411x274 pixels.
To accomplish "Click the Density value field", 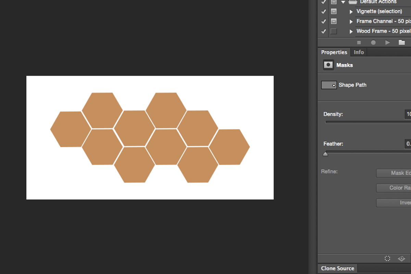I will click(408, 114).
